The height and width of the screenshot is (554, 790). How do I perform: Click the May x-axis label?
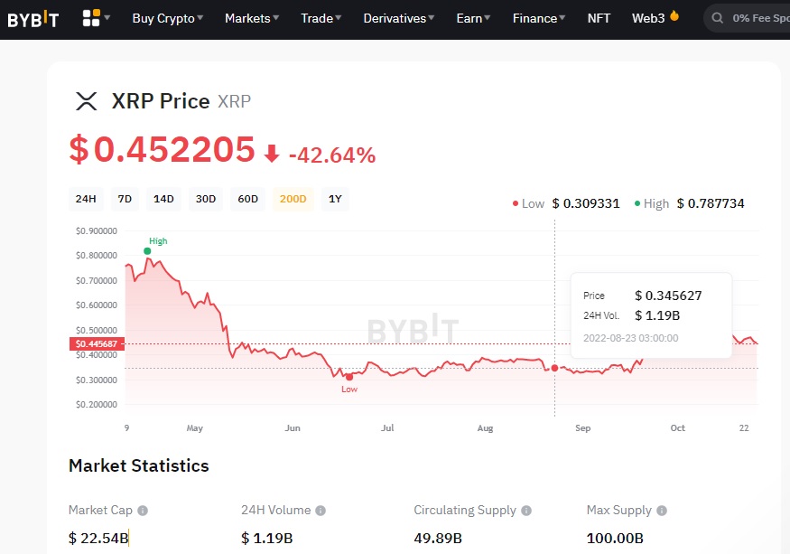[194, 428]
